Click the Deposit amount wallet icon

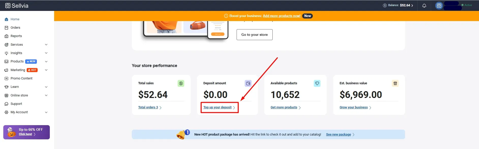[248, 83]
